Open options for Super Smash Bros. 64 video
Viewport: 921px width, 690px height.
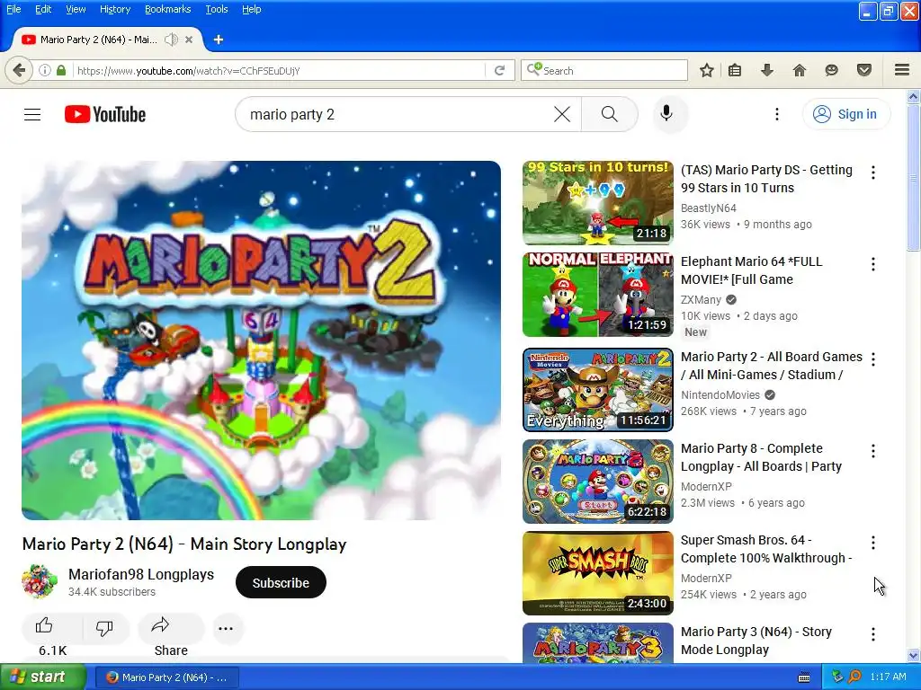[x=873, y=542]
